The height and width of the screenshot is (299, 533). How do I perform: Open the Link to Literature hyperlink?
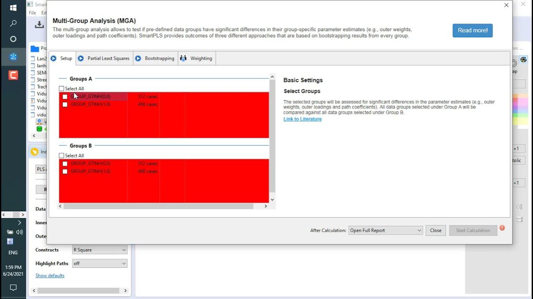pos(303,119)
